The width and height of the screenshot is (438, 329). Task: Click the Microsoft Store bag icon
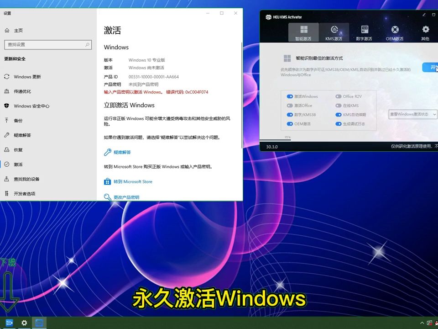tap(107, 181)
